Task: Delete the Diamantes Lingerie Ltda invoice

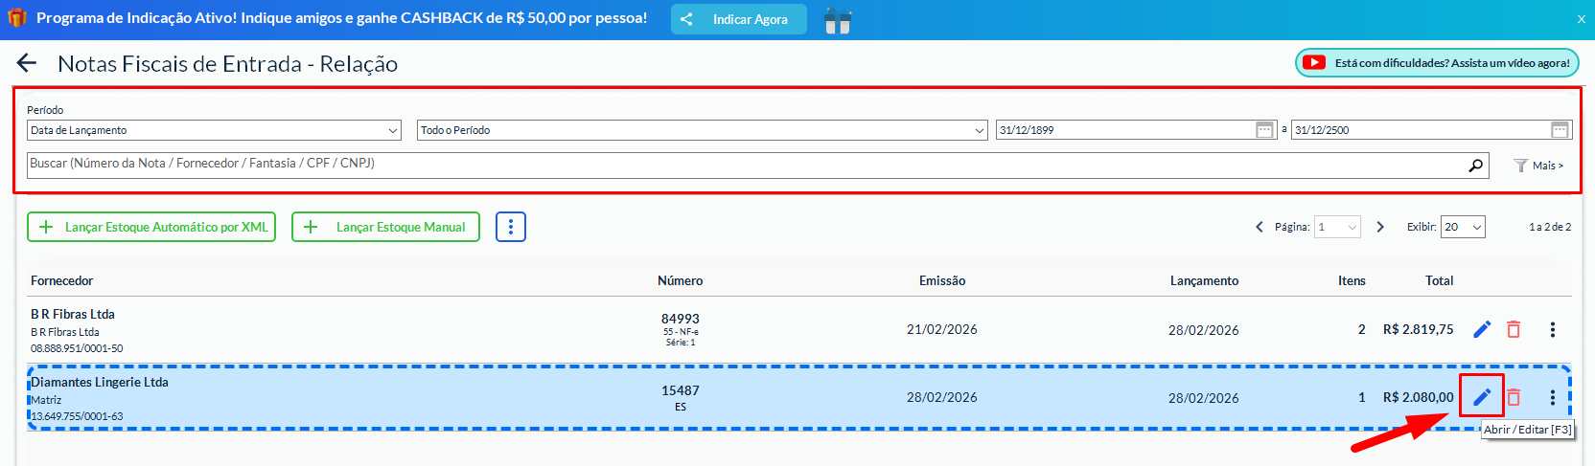Action: pyautogui.click(x=1514, y=397)
